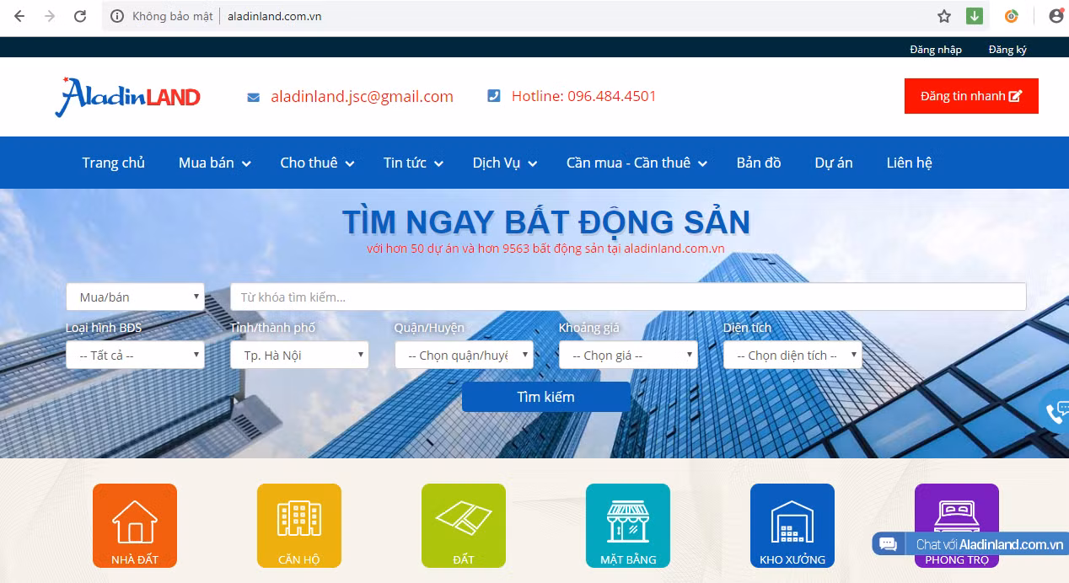The image size is (1069, 583).
Task: Open the Dự án menu item
Action: click(834, 163)
